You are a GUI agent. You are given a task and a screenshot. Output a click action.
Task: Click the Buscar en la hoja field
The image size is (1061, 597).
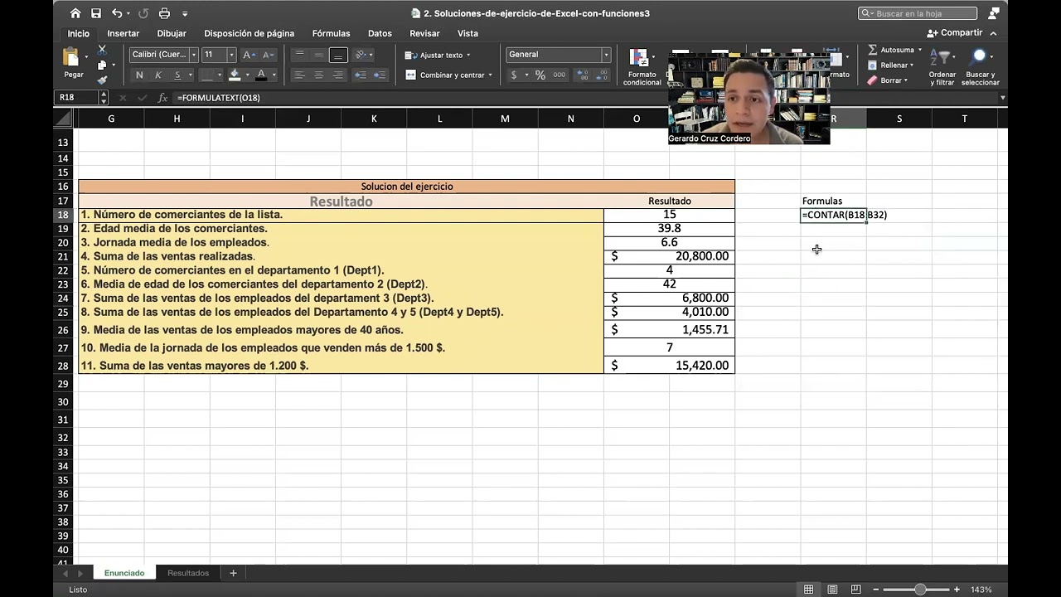(x=918, y=13)
